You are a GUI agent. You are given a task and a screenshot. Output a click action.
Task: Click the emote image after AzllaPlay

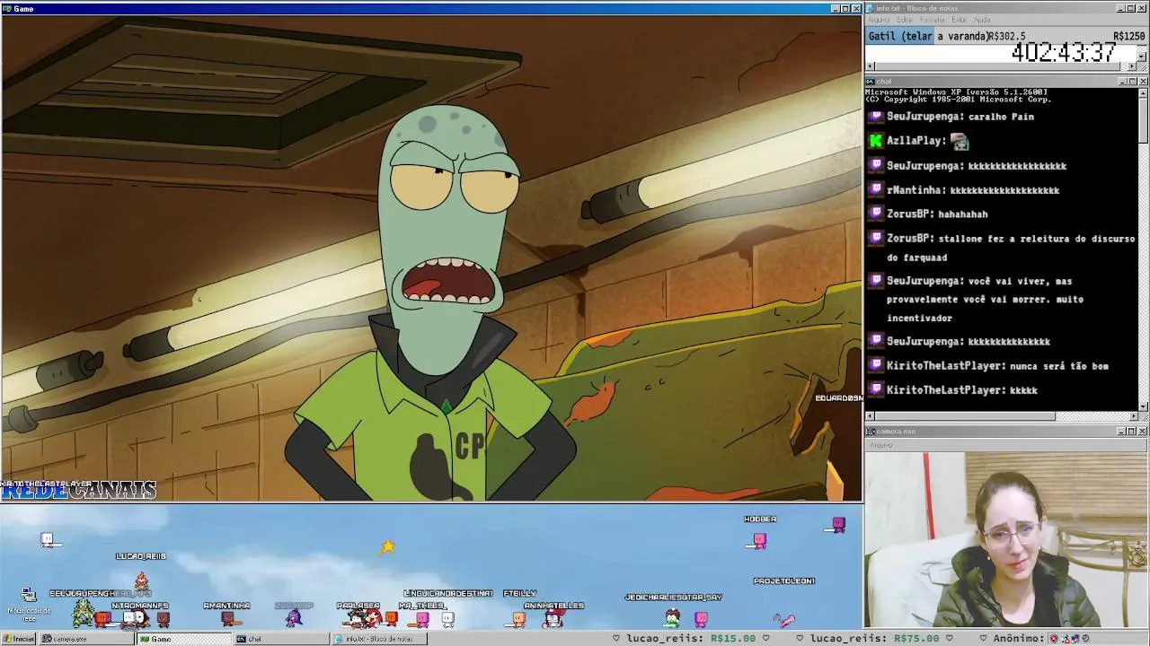tap(960, 141)
